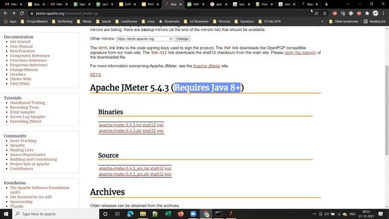
Task: Open the KEYS link
Action: point(95,75)
